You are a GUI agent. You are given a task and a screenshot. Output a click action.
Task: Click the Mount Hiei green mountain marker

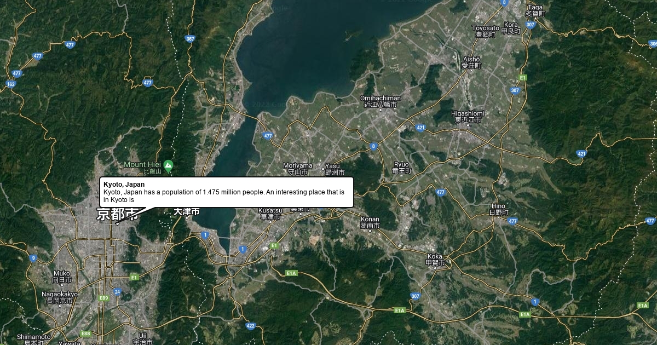tap(169, 164)
